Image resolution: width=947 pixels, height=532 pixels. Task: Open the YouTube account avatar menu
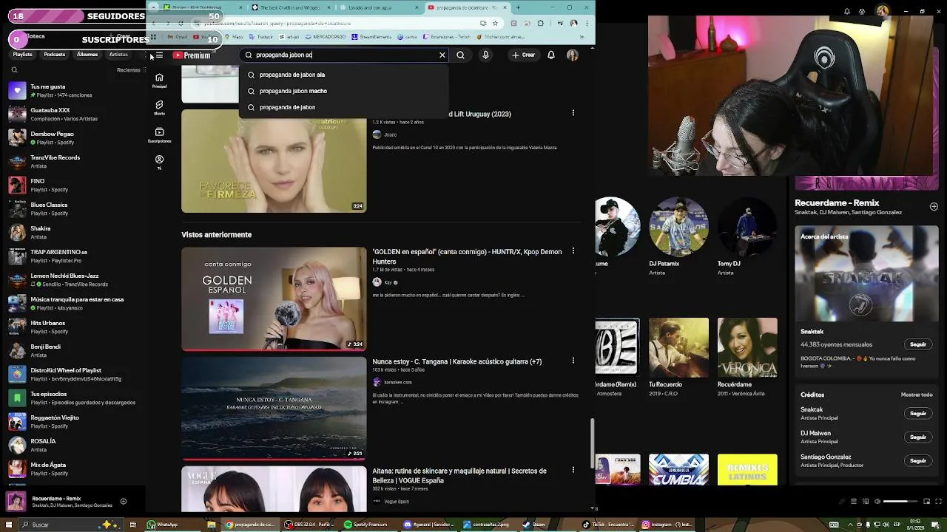point(573,55)
